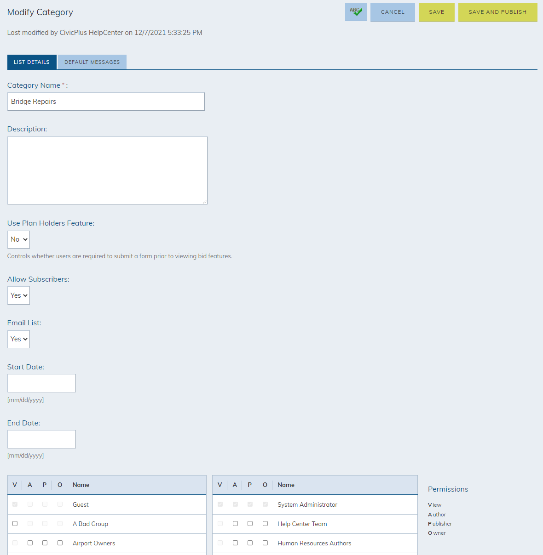Toggle Publisher checkbox for Human Resources Authors

250,543
